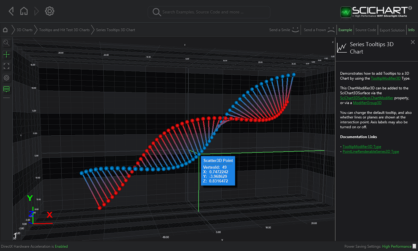Image resolution: width=418 pixels, height=251 pixels.
Task: Toggle the green tooltip modifier icon
Action: click(6, 90)
